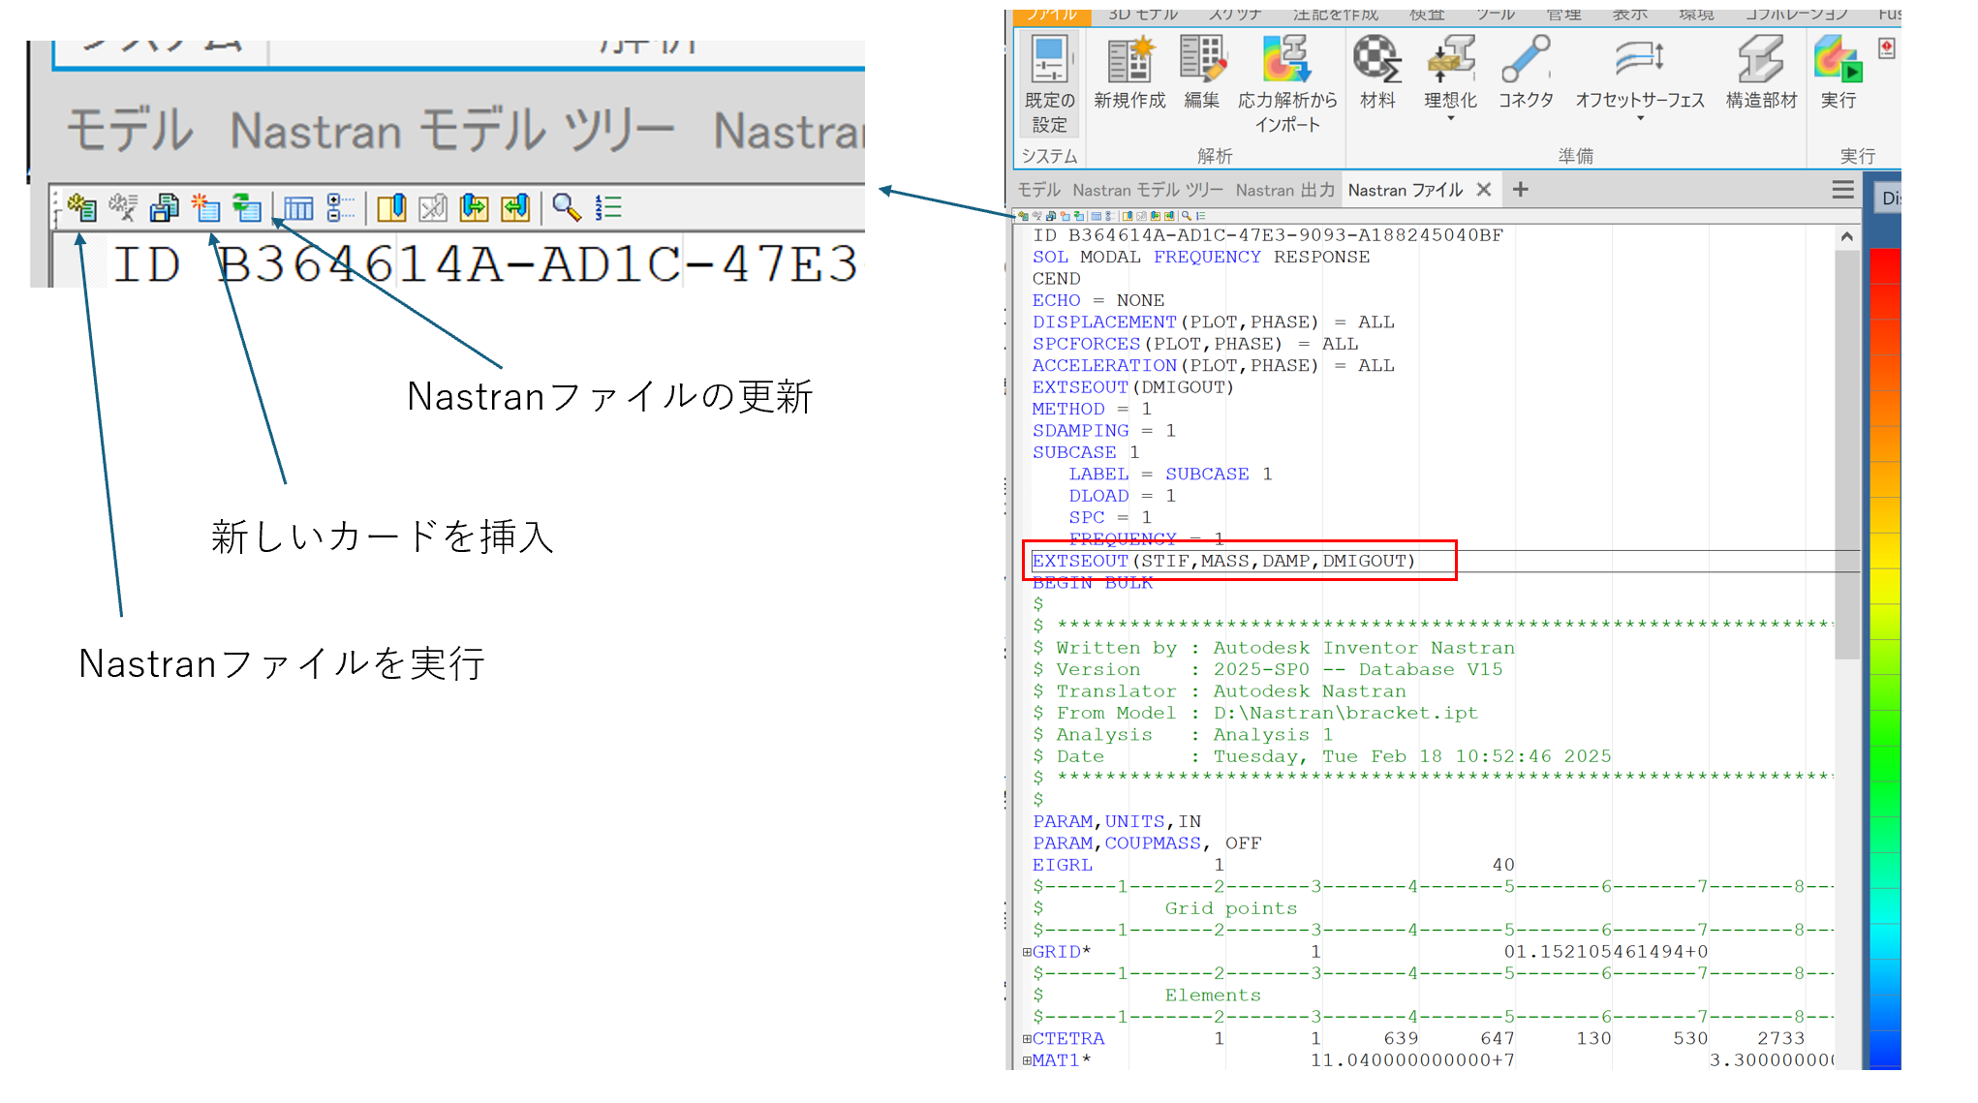Expand the GRID* card row
1978x1103 pixels.
pos(1027,952)
